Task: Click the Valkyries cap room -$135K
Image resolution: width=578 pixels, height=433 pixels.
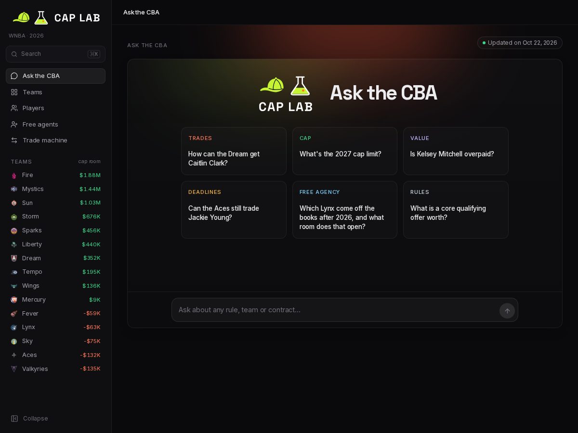Action: [90, 369]
